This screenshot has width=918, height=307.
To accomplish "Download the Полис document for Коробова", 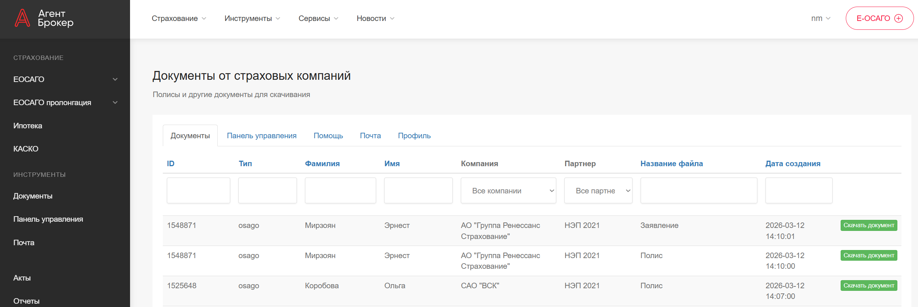I will click(x=869, y=286).
